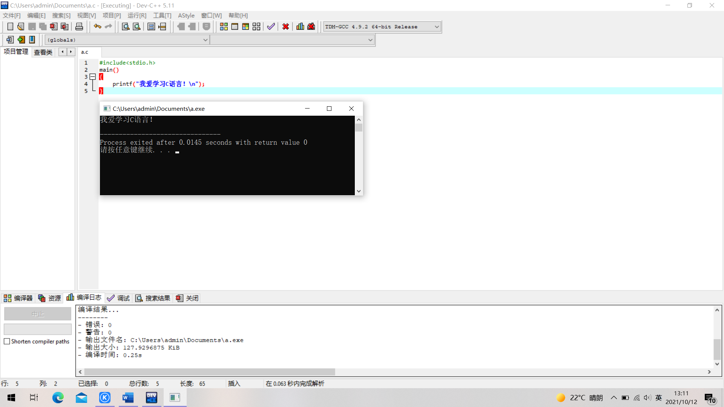The image size is (724, 407).
Task: Switch to the 编译器 bottom tab
Action: pyautogui.click(x=18, y=298)
